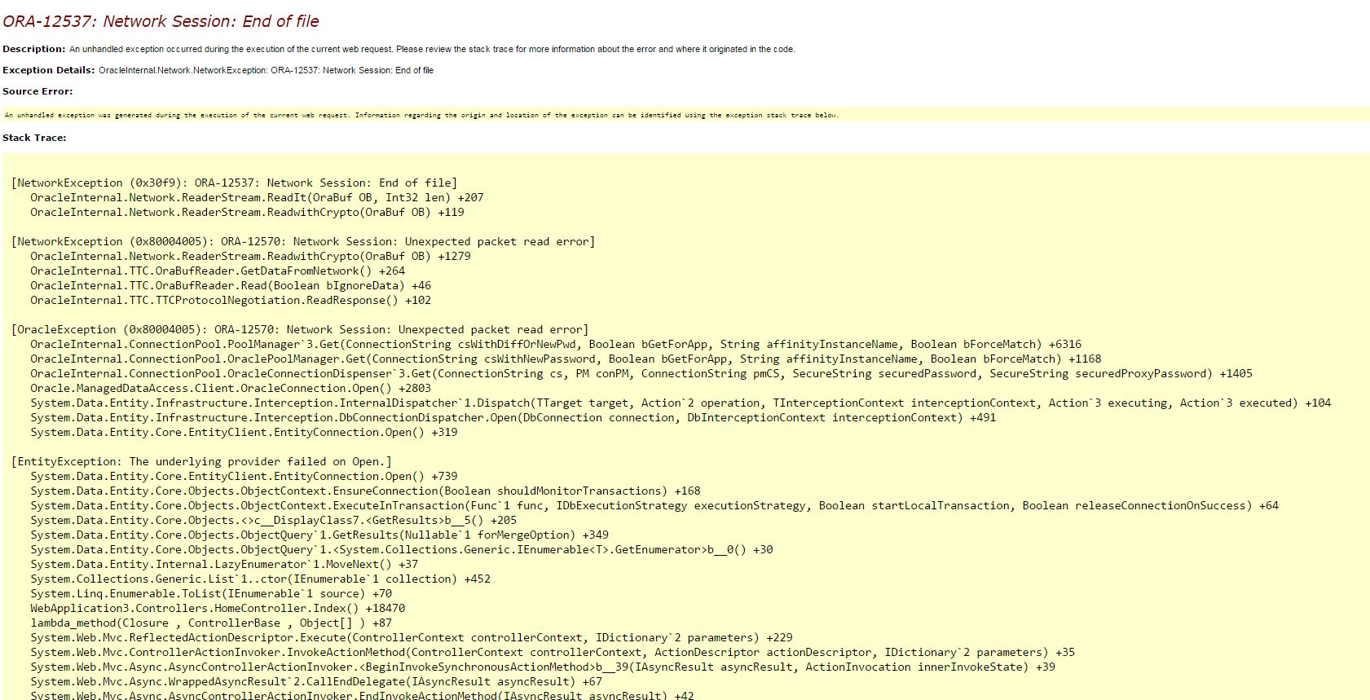The width and height of the screenshot is (1370, 700).
Task: Click the 'ReadwithCrypto(OraBuf OB) +1279' line
Action: point(250,257)
